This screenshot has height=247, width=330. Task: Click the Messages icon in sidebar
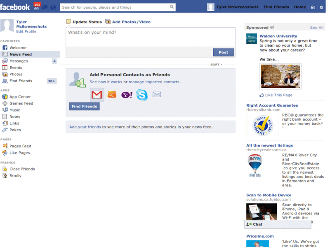[5, 61]
